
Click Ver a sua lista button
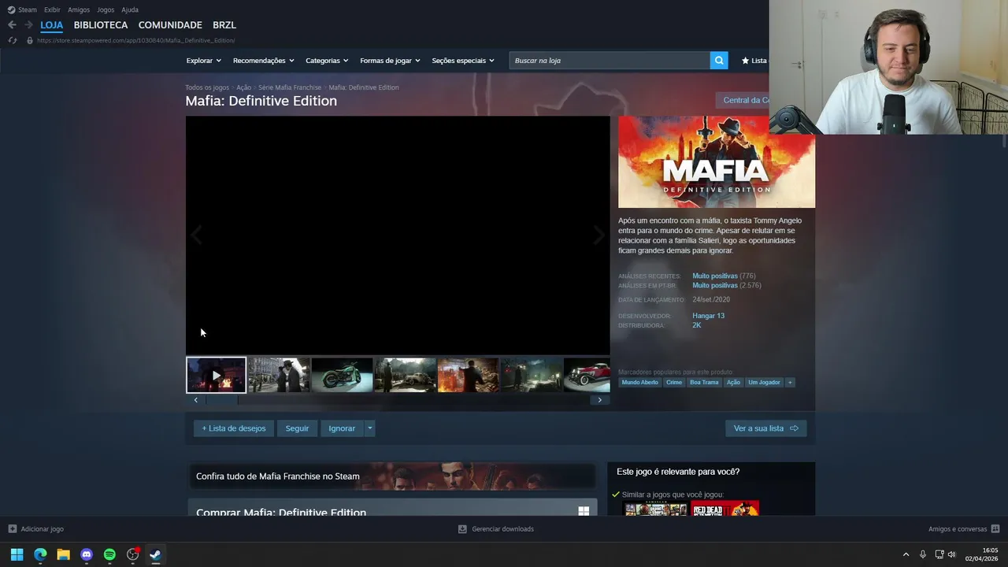point(765,428)
